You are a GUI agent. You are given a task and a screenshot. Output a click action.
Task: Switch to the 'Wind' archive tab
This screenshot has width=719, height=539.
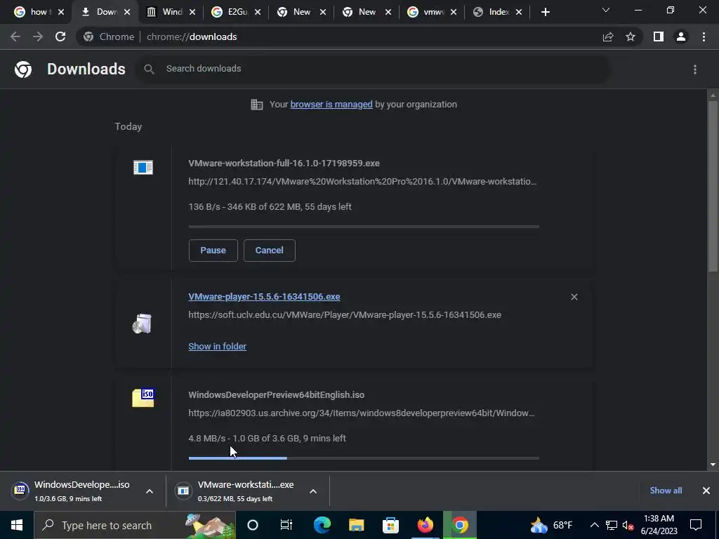pyautogui.click(x=170, y=12)
